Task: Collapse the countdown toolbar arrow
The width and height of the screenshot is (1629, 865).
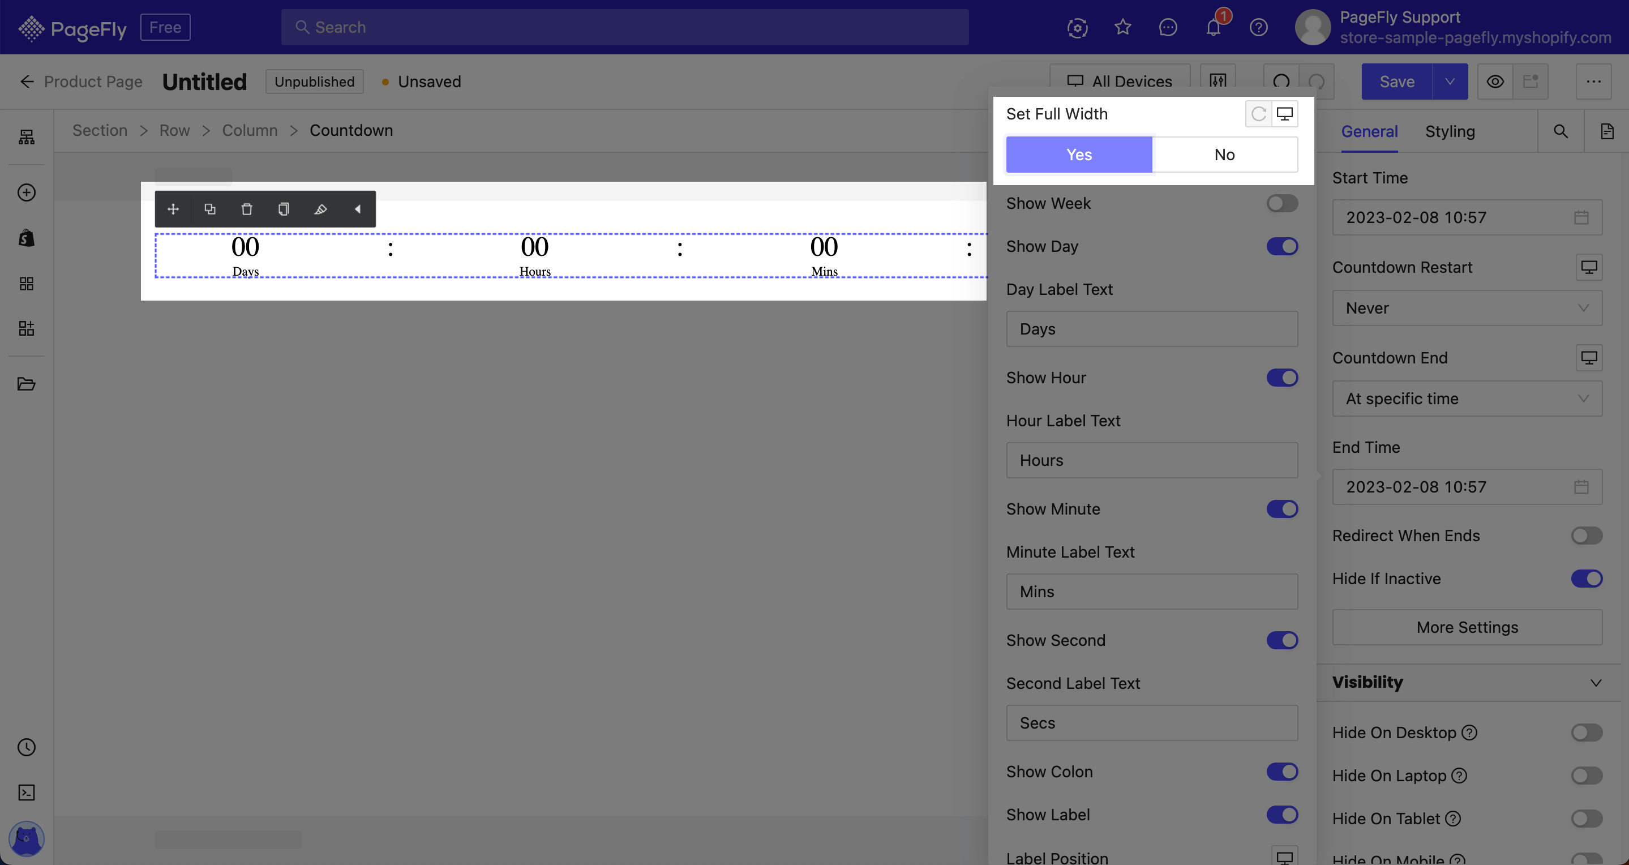Action: click(x=357, y=209)
